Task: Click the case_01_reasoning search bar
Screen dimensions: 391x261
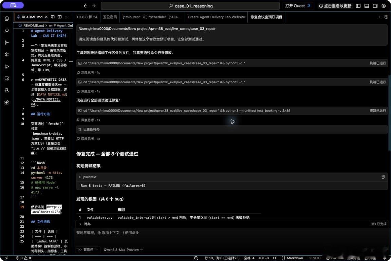Action: [190, 6]
